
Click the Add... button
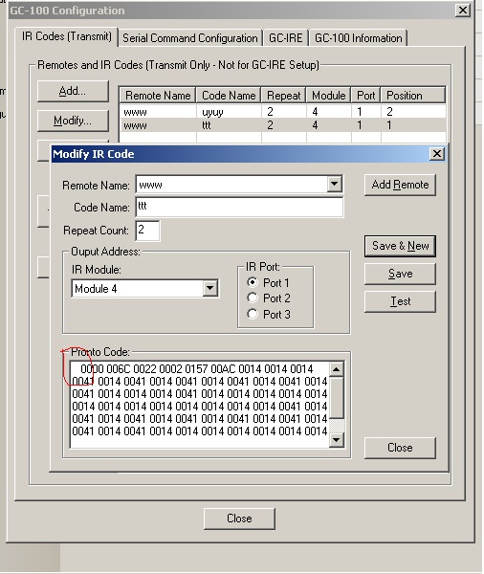(x=73, y=91)
